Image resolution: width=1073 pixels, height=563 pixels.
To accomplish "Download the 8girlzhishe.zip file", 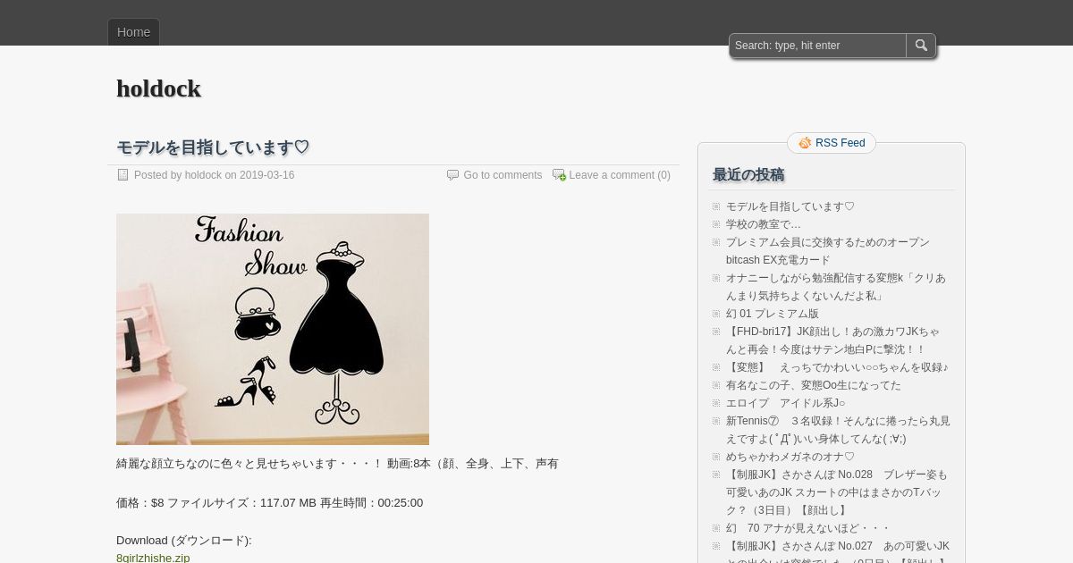I will click(153, 558).
